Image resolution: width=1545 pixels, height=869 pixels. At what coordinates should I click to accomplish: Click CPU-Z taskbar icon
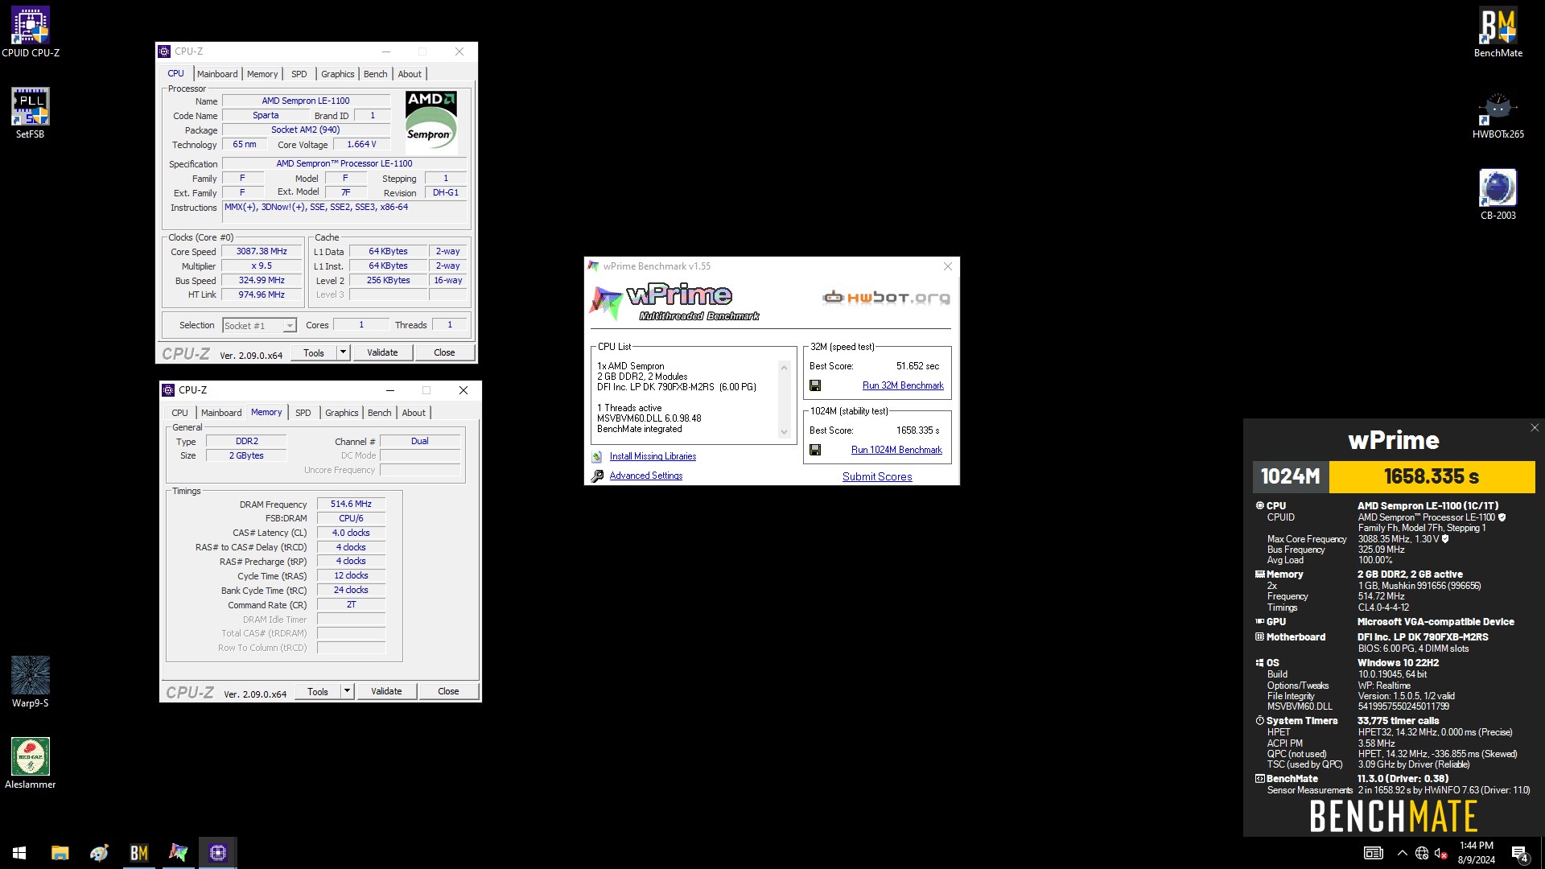coord(217,853)
